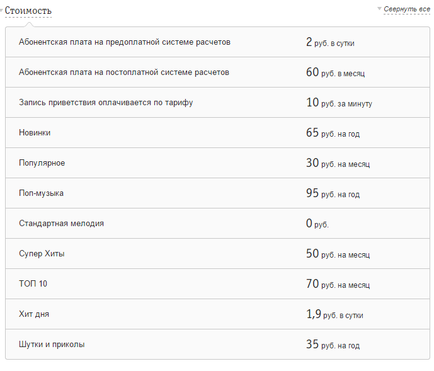
Task: Click the Свернуть все link
Action: tap(407, 9)
